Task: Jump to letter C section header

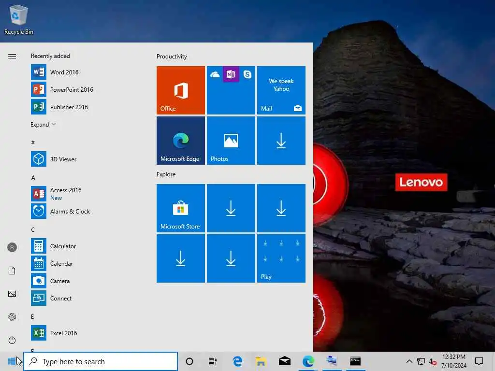Action: [33, 229]
